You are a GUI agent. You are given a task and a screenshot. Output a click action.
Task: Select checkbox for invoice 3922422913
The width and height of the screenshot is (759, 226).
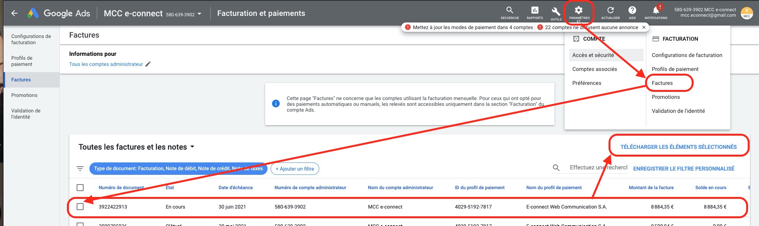(80, 207)
